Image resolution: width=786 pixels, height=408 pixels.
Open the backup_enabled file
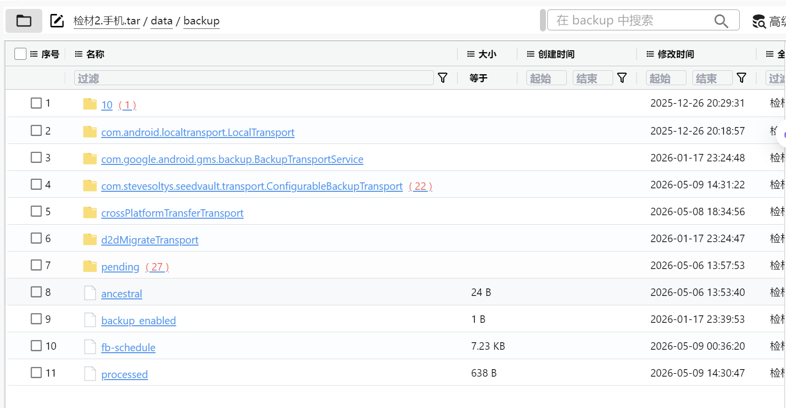(x=138, y=321)
